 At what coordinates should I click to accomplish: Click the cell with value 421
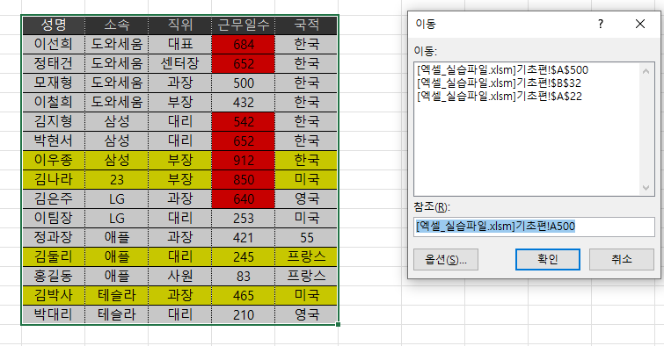pyautogui.click(x=244, y=238)
